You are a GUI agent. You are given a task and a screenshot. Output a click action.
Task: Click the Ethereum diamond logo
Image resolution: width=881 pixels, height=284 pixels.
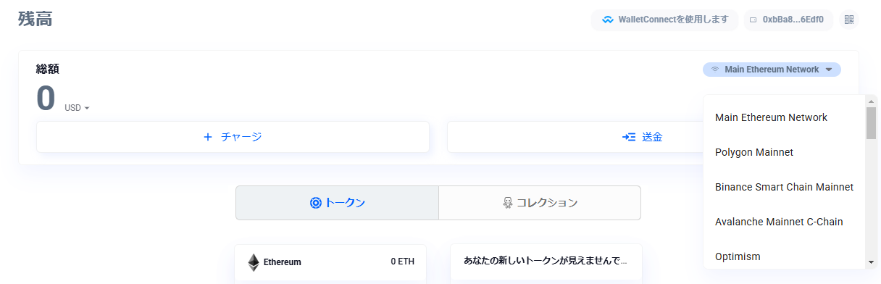(x=254, y=262)
